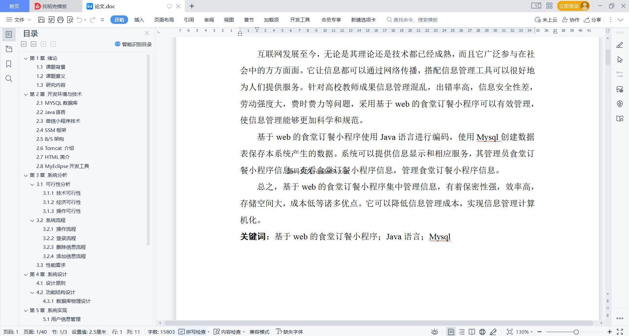Switch to 引用 ribbon tab
The height and width of the screenshot is (336, 629).
click(x=189, y=20)
